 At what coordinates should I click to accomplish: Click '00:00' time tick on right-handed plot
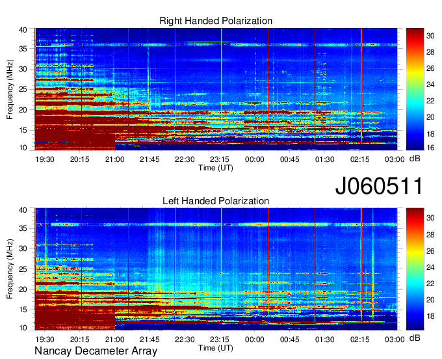coord(255,159)
